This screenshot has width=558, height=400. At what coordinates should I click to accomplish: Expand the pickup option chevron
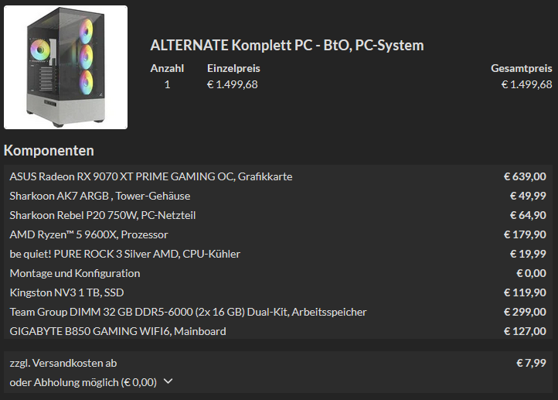click(168, 381)
